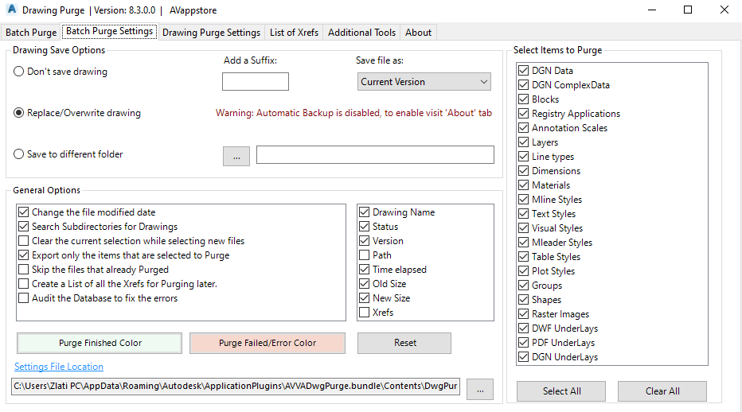742x412 pixels.
Task: Uncheck the New Size column
Action: pyautogui.click(x=365, y=298)
